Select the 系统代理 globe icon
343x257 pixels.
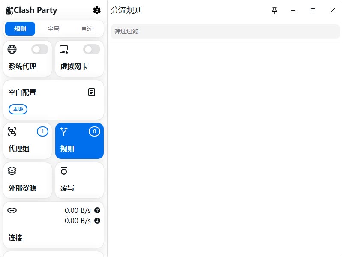coord(12,49)
